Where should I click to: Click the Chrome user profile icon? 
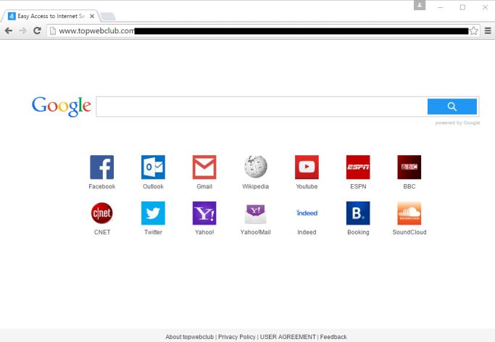coord(420,5)
